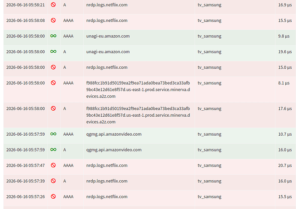
Task: Click qgmg.api.amazonvideo.com domain in 10.7 µs row
Action: coord(114,134)
